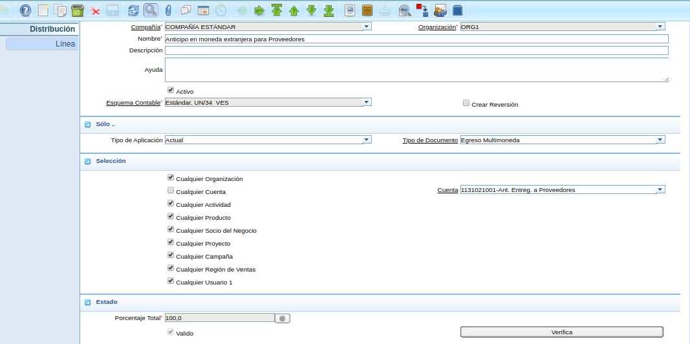The height and width of the screenshot is (344, 690).
Task: Open the Find record magnifier icon
Action: tap(151, 10)
